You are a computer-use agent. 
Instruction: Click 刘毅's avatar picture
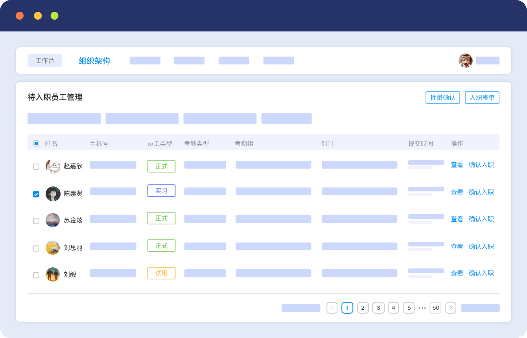53,274
